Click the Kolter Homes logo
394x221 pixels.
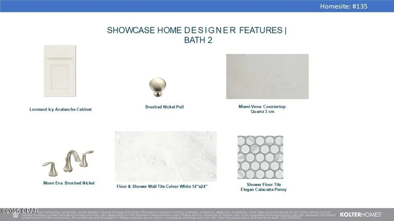361,214
